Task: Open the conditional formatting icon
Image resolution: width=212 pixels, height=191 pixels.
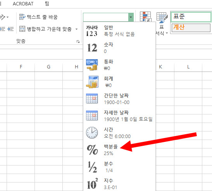Action: (146, 17)
